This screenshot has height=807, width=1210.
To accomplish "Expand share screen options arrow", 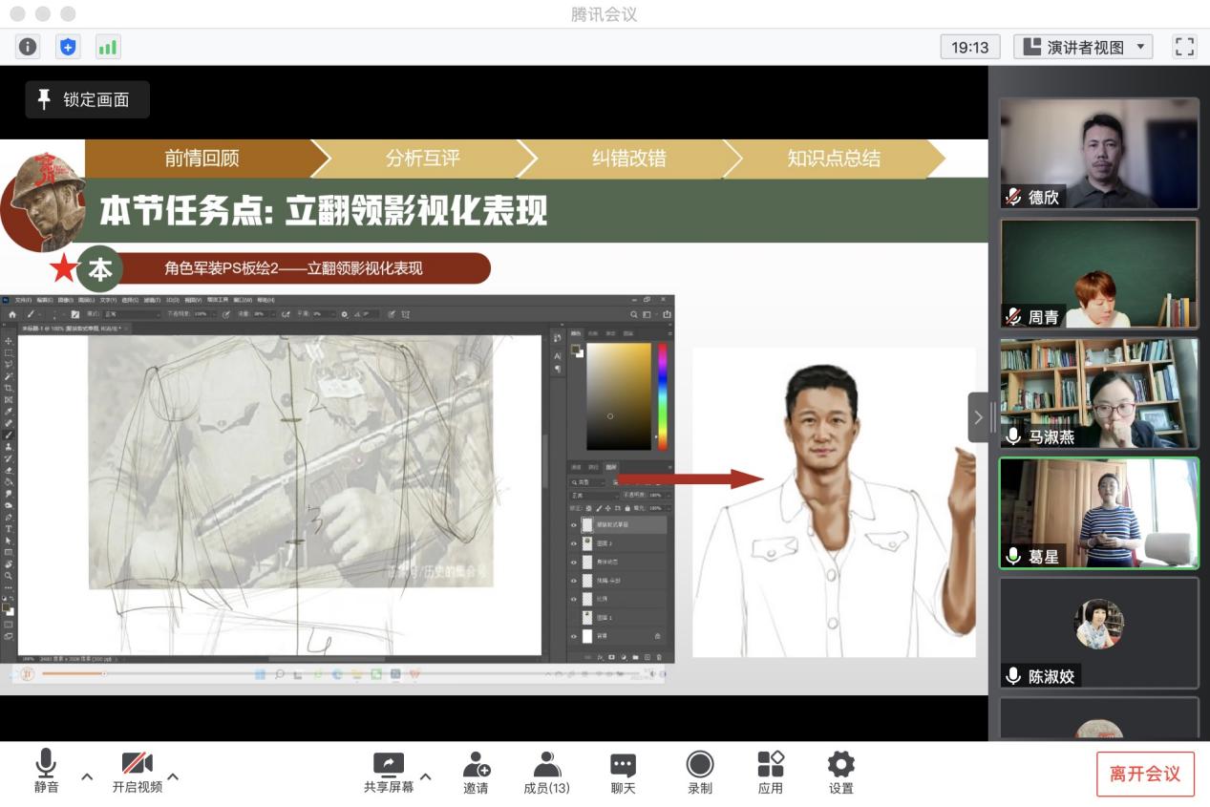I will click(426, 776).
